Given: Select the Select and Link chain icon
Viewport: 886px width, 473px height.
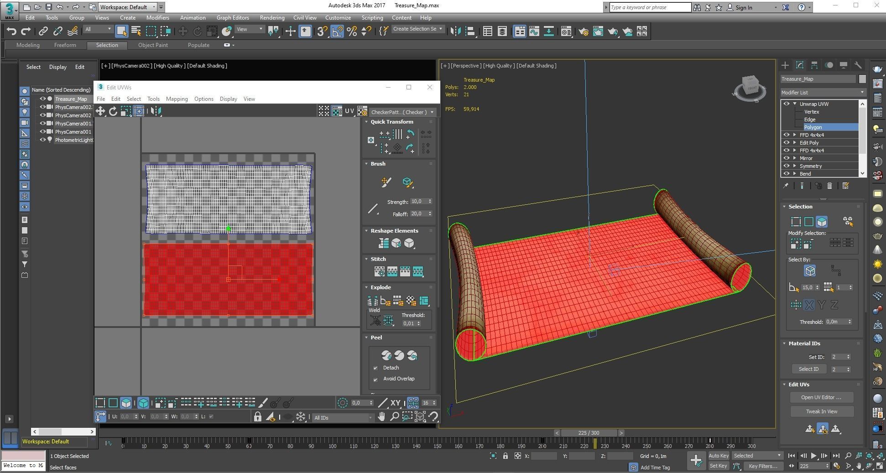Looking at the screenshot, I should [43, 31].
